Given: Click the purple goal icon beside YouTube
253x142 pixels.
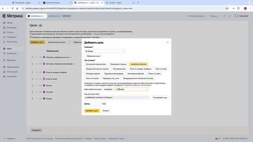Looking at the screenshot, I should tap(44, 92).
